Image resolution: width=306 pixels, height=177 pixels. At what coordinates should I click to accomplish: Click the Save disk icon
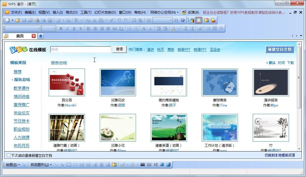[24, 20]
